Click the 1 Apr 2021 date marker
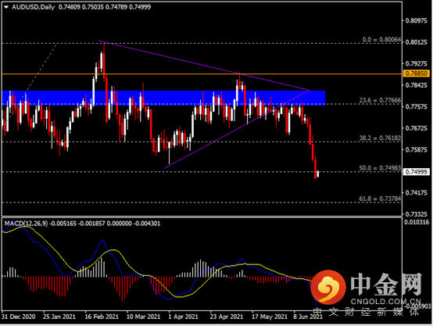The width and height of the screenshot is (433, 326). click(184, 317)
